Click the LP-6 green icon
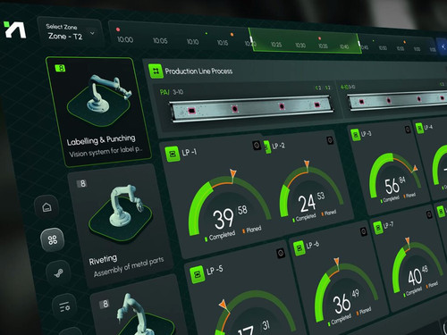This screenshot has width=447, height=335. pyautogui.click(x=299, y=248)
